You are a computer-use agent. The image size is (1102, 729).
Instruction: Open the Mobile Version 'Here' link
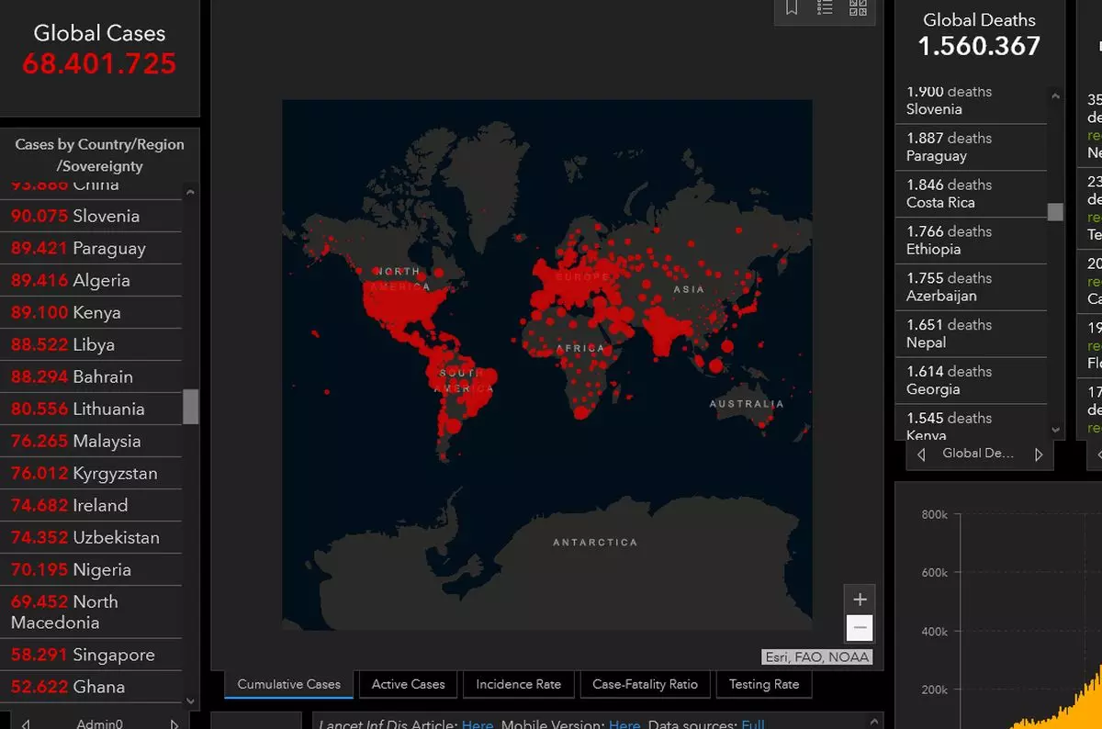point(624,724)
